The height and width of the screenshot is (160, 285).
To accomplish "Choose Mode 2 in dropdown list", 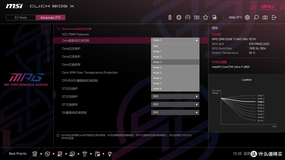I will (x=175, y=57).
